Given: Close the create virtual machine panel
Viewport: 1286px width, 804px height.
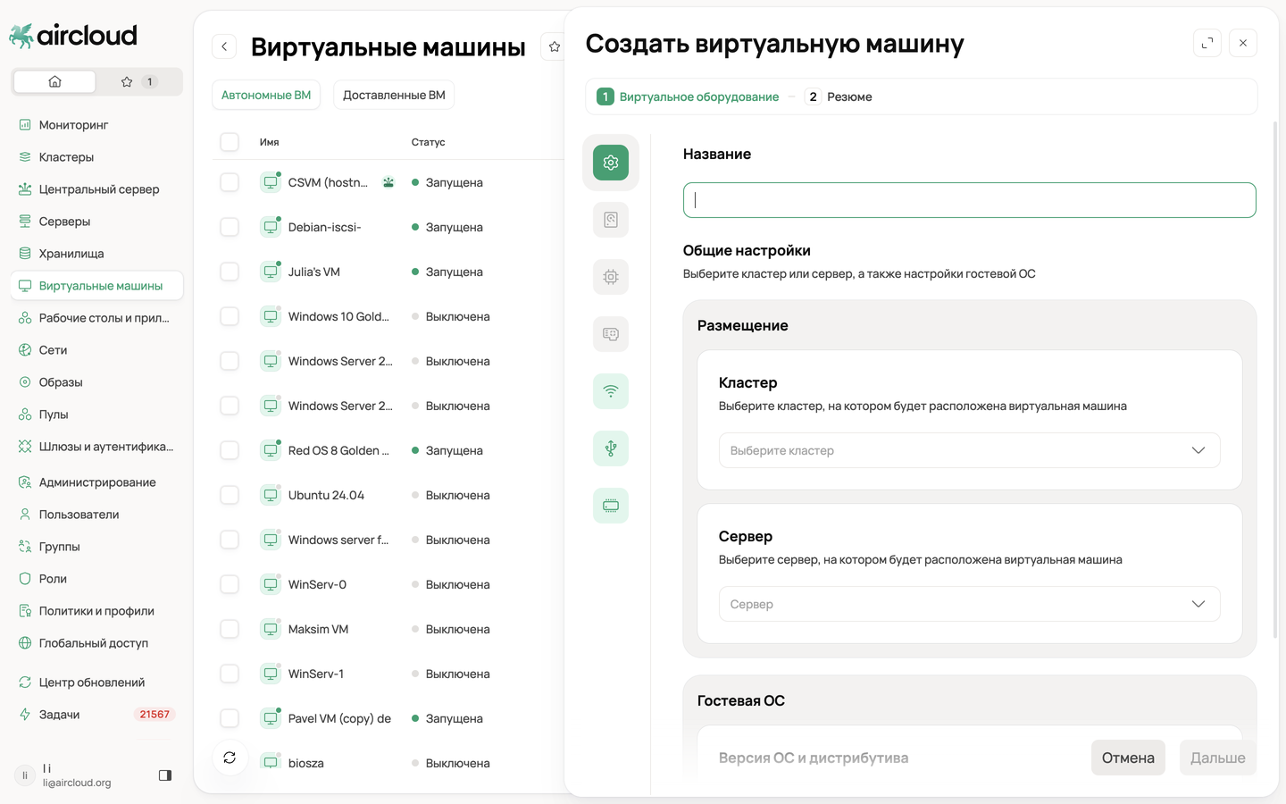Looking at the screenshot, I should [x=1243, y=43].
